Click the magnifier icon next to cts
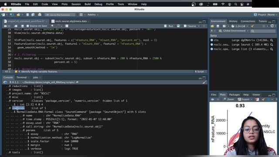The height and width of the screenshot is (157, 279). pyautogui.click(x=272, y=40)
